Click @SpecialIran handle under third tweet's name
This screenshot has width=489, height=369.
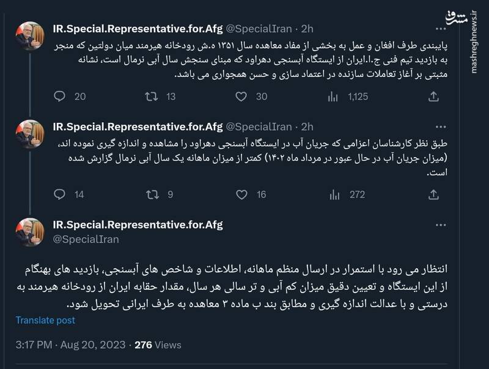coord(86,239)
